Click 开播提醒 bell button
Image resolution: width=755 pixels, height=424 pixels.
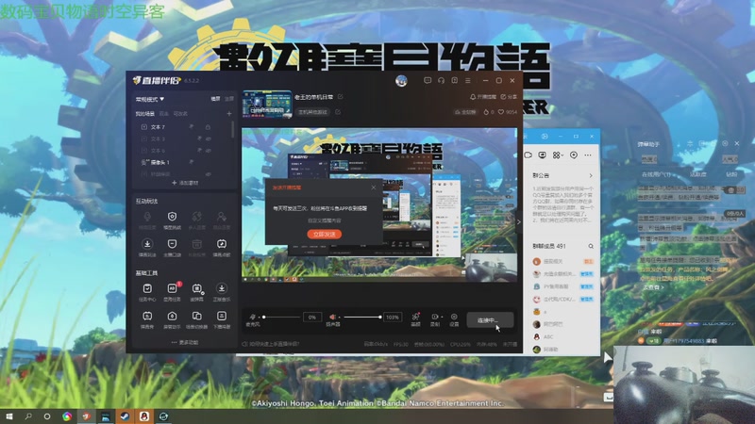483,97
